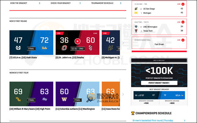Image resolution: width=197 pixels, height=123 pixels.
Task: Click the Championships Schedule trophy icon
Action: click(x=133, y=113)
